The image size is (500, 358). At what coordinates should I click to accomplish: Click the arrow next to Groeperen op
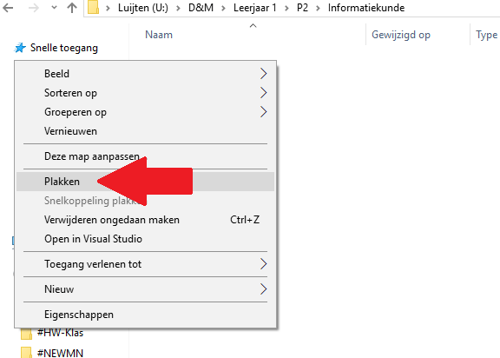pyautogui.click(x=263, y=112)
